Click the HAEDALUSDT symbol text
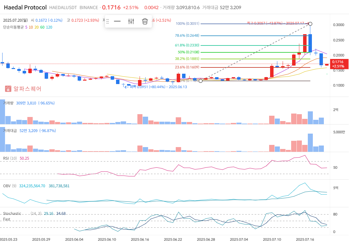Image resolution: width=349 pixels, height=244 pixels. point(63,8)
